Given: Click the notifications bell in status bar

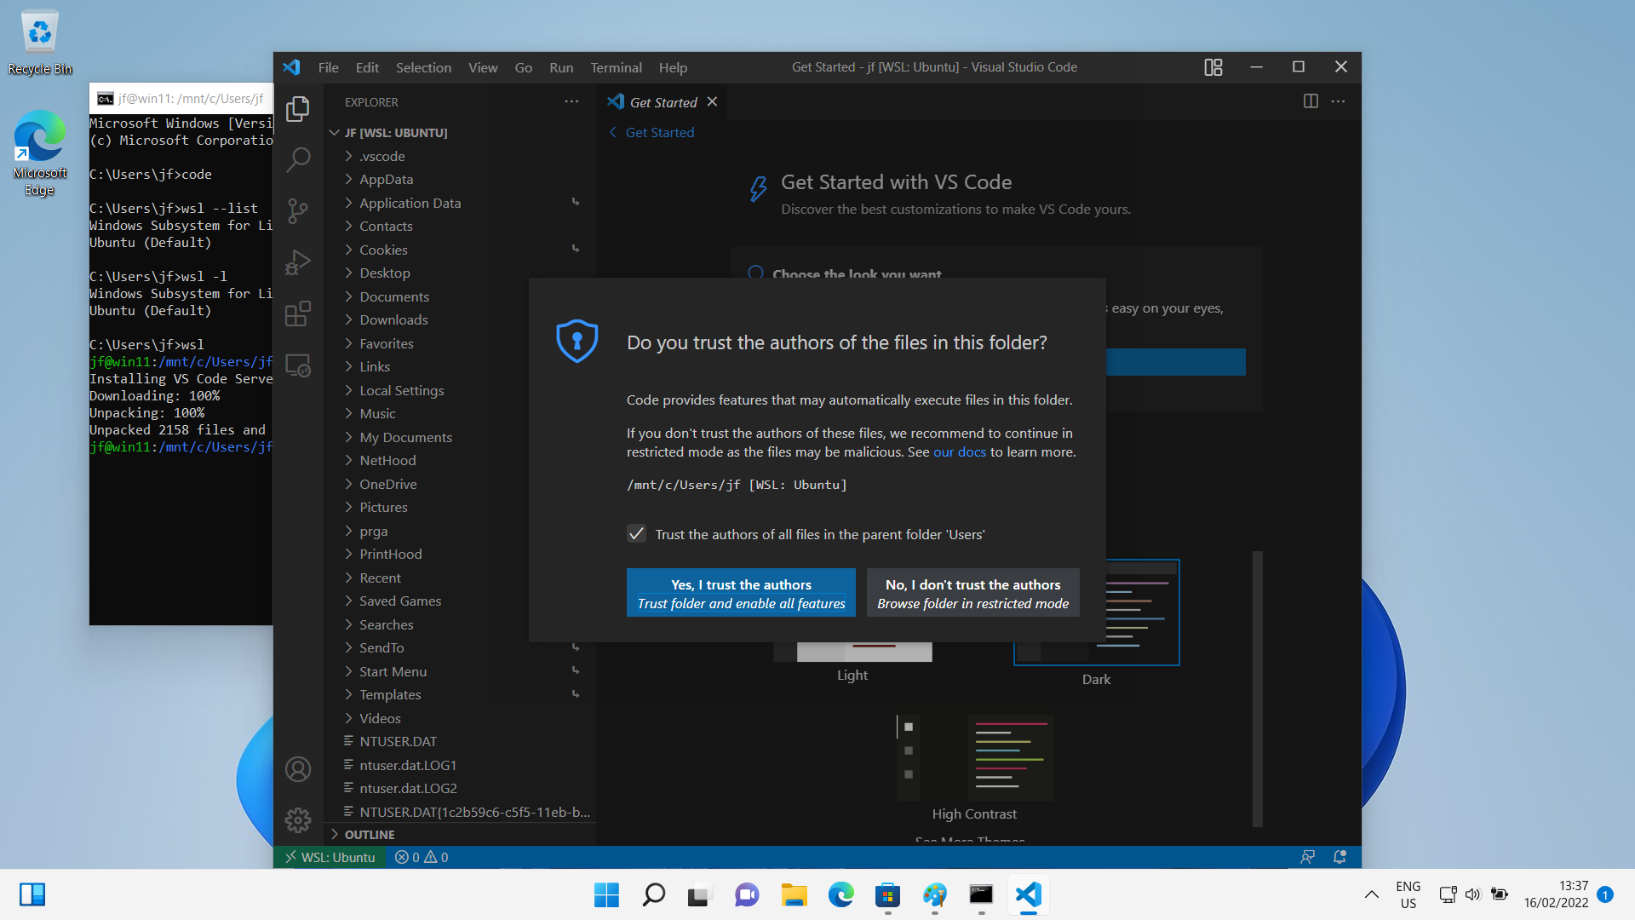Looking at the screenshot, I should point(1340,857).
